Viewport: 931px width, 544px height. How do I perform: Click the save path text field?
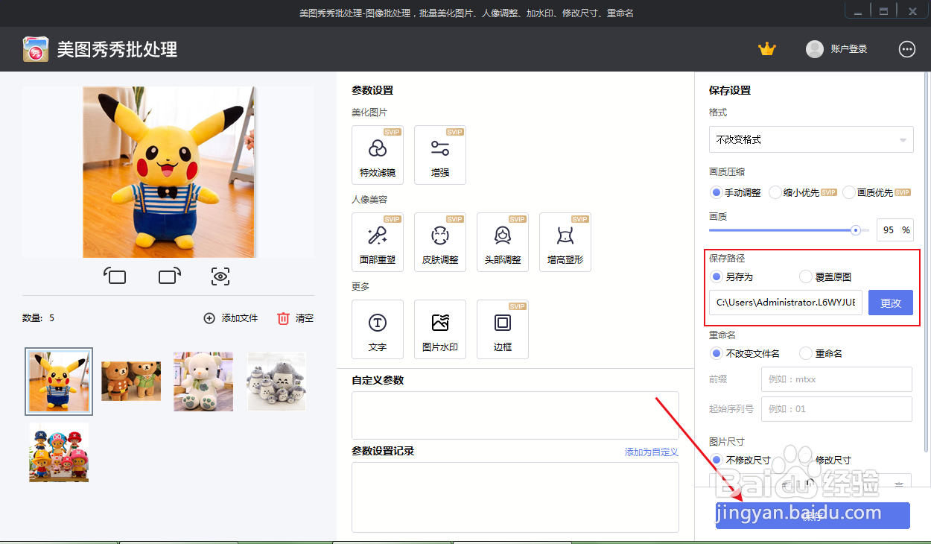click(786, 303)
